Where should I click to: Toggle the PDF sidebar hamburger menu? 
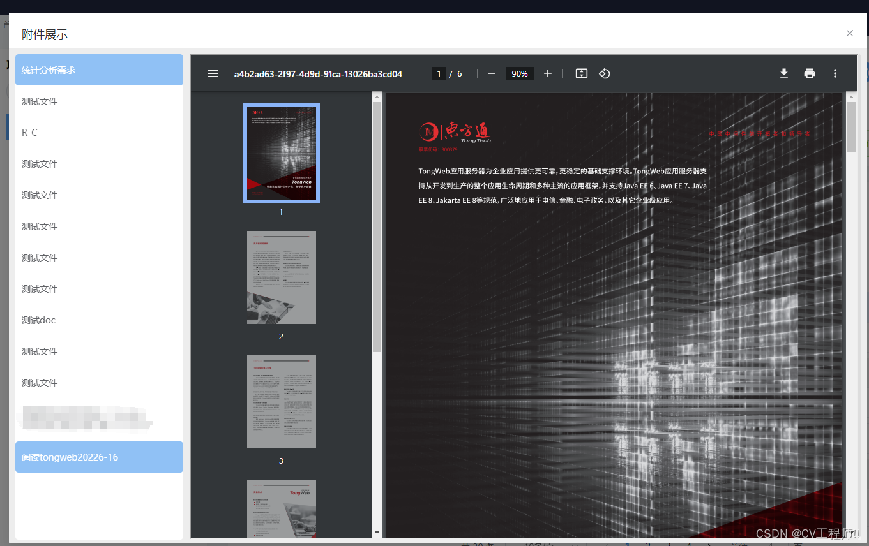click(x=213, y=74)
